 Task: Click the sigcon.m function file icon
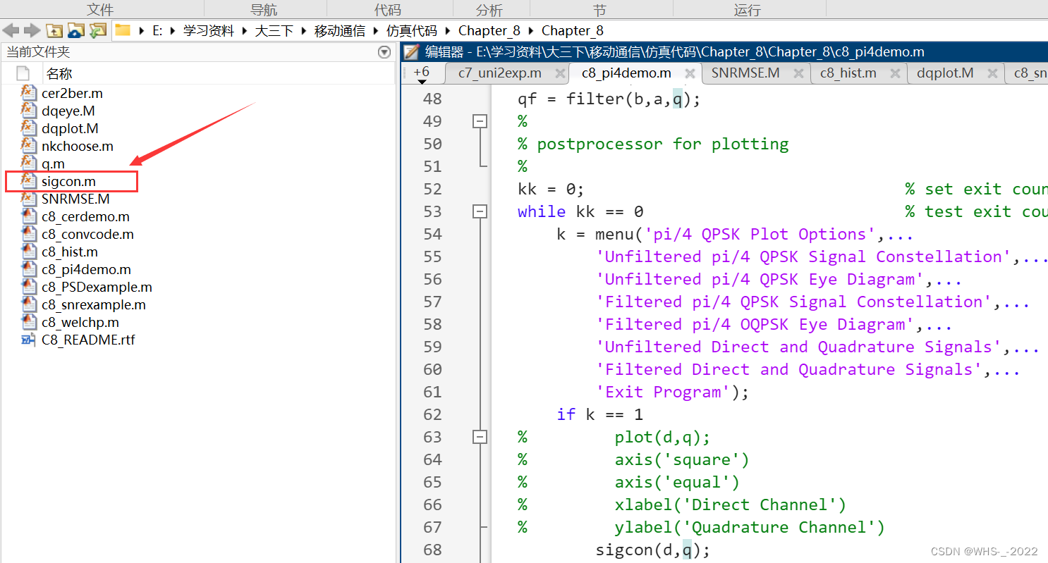pos(29,181)
